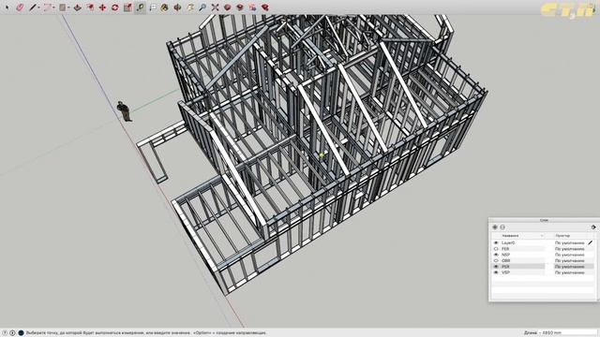Open the status bar help question icon
600x337 pixels.
(x=5, y=333)
